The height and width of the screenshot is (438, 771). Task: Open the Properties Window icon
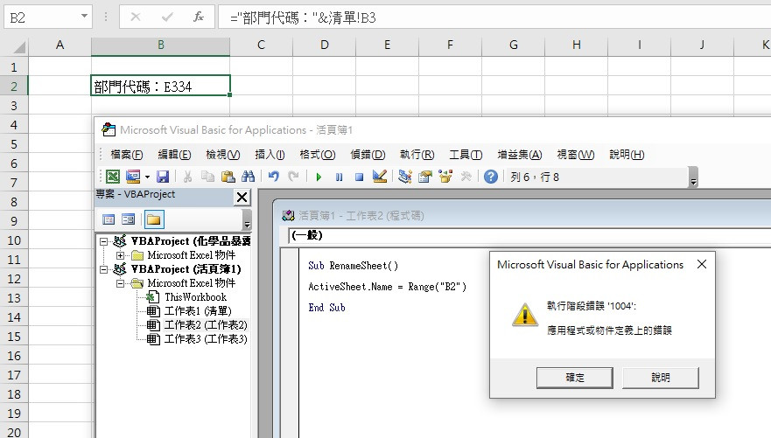click(424, 177)
